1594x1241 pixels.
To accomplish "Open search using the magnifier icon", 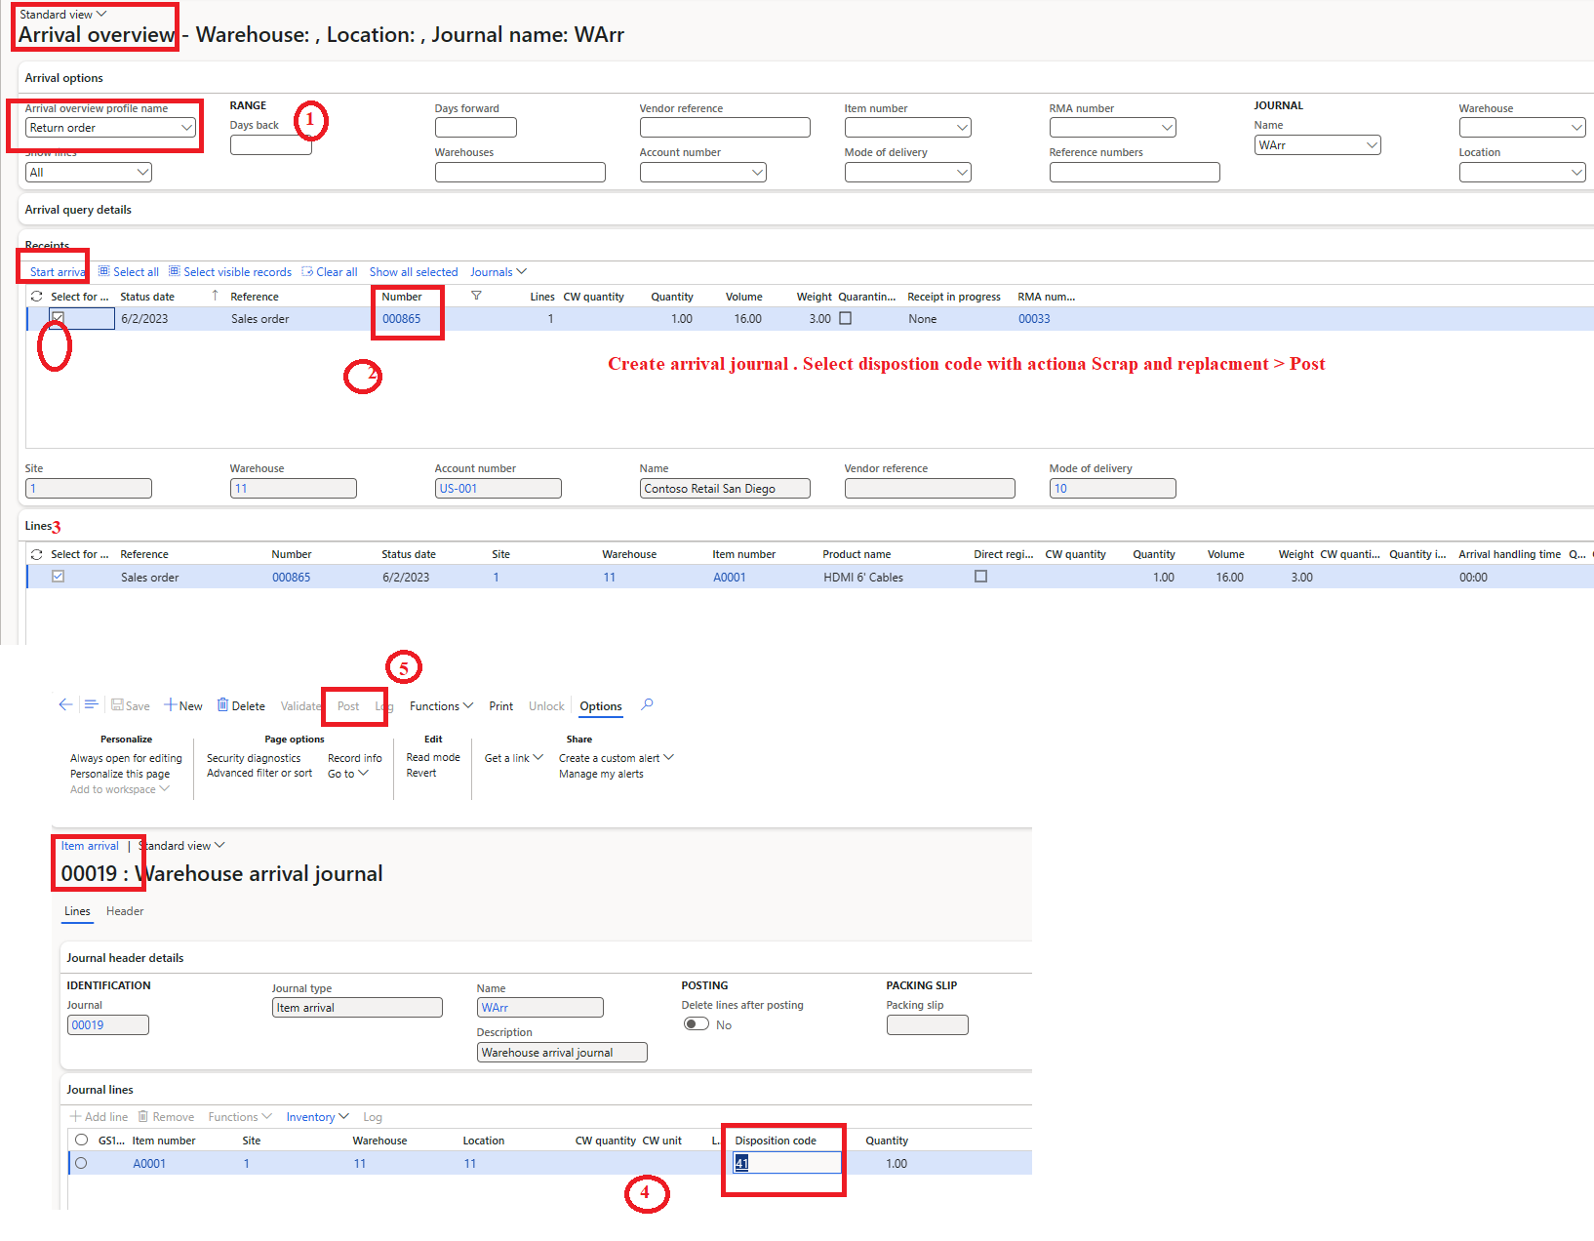I will point(646,704).
